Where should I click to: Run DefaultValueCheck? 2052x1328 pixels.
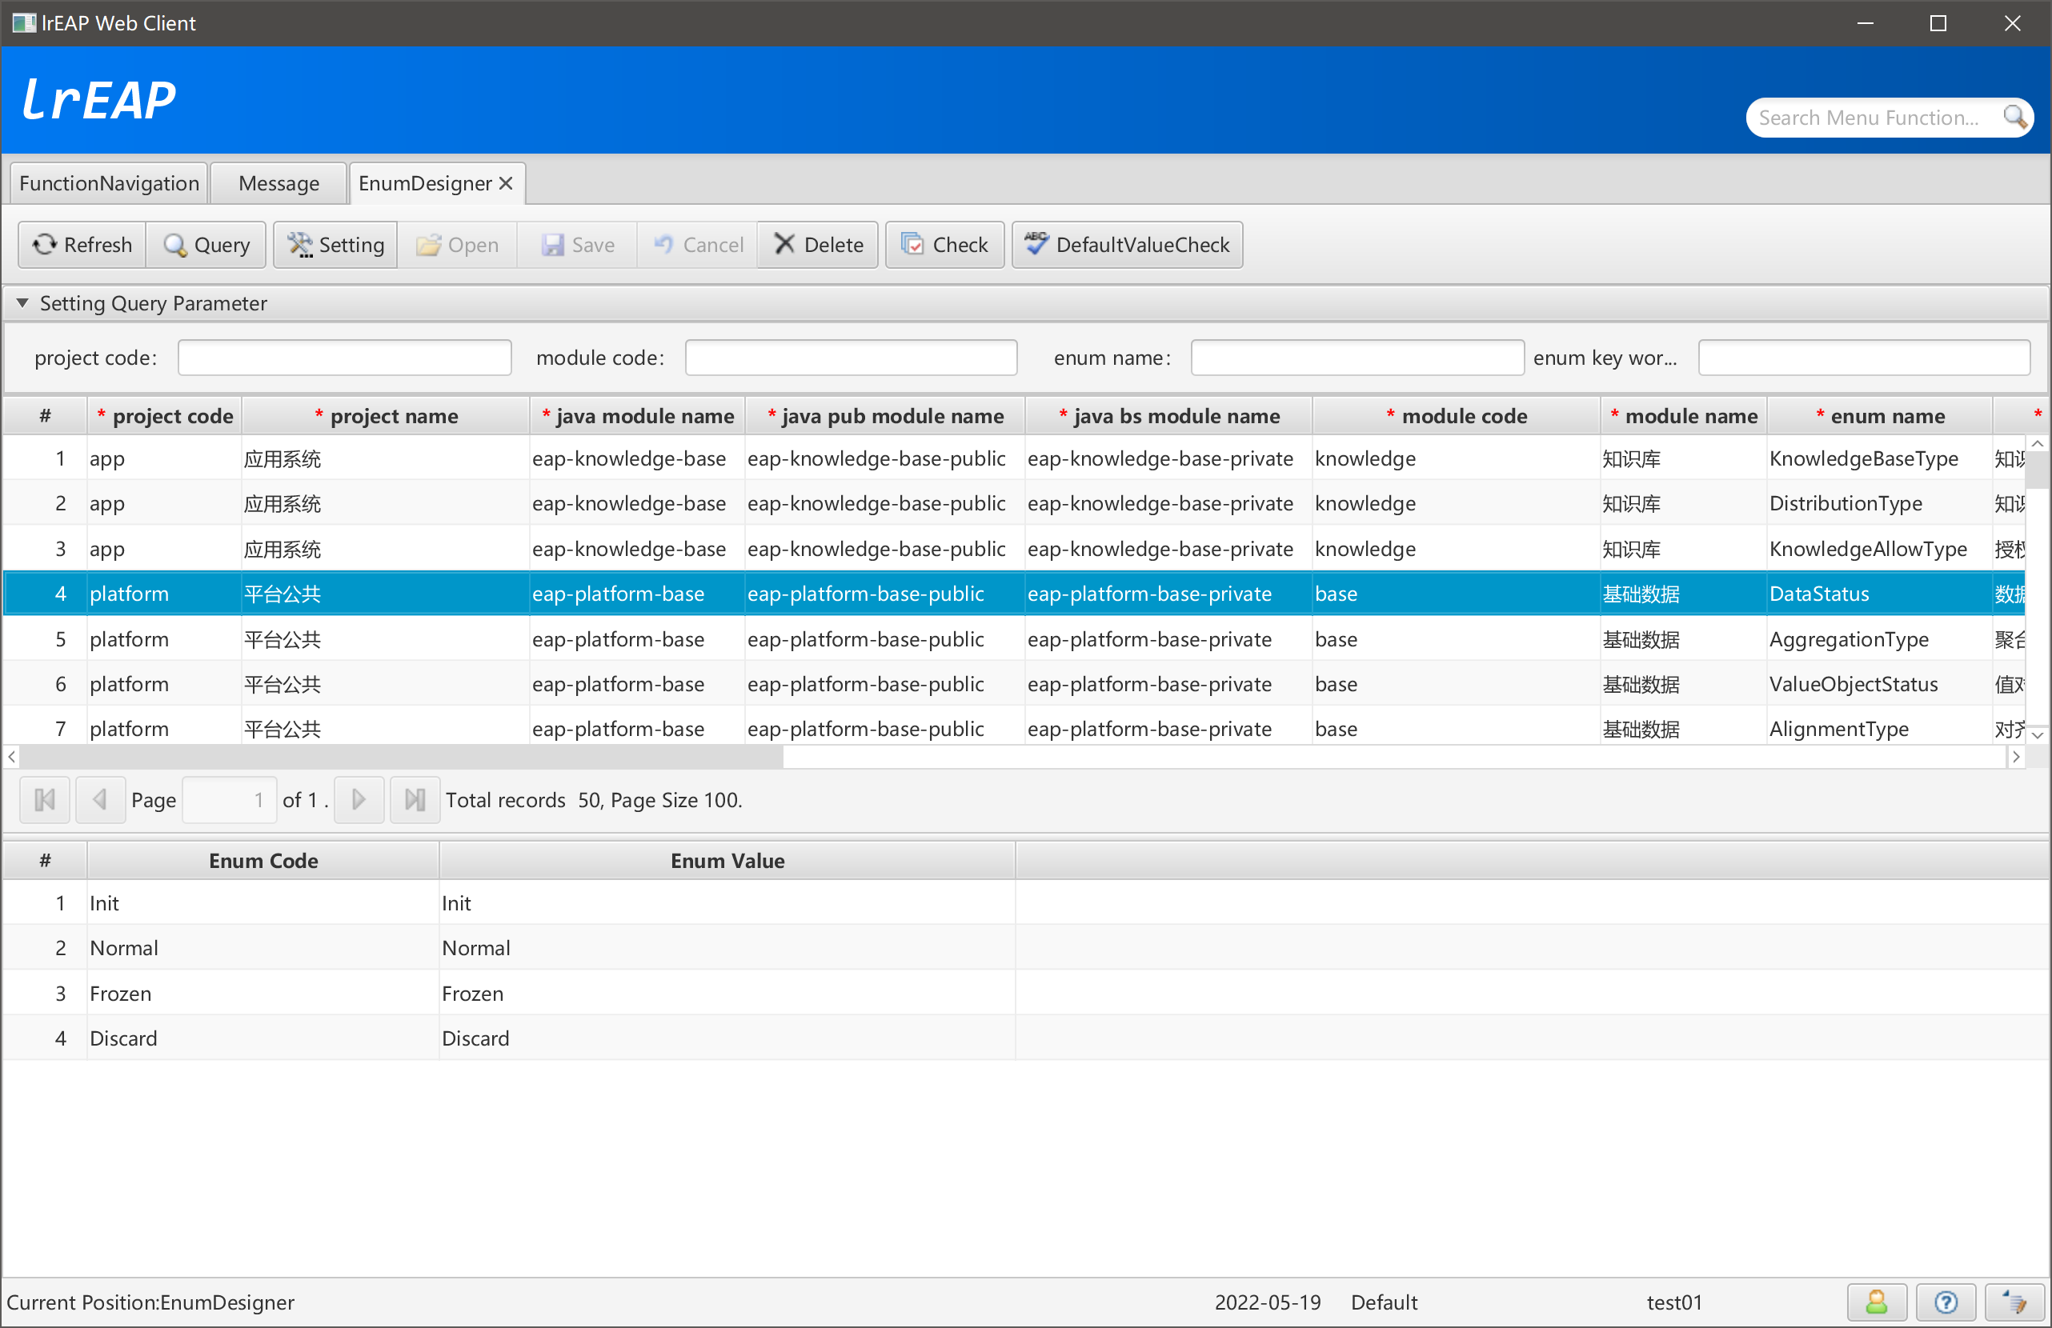tap(1127, 245)
